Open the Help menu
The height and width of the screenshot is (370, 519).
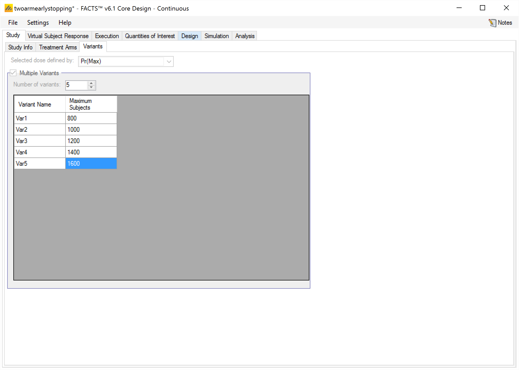coord(65,23)
